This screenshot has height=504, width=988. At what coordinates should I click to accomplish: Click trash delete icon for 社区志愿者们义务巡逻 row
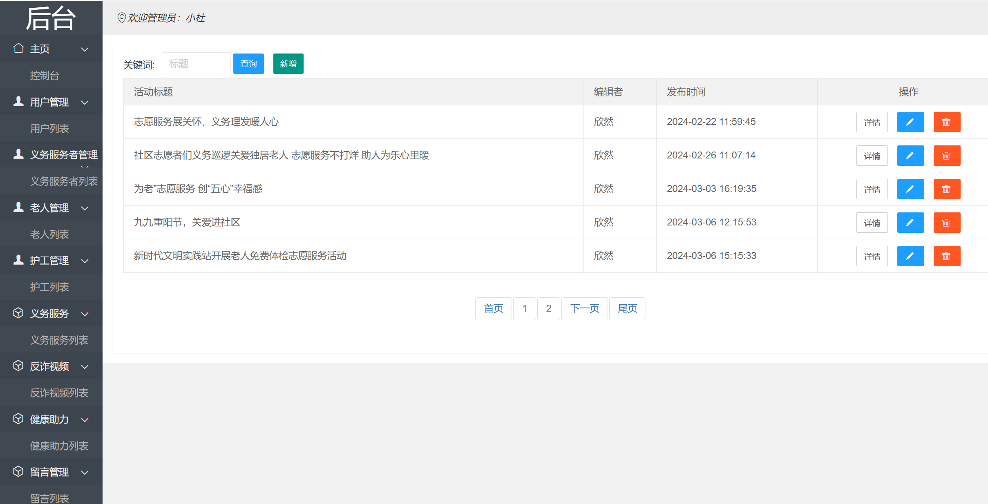[947, 156]
